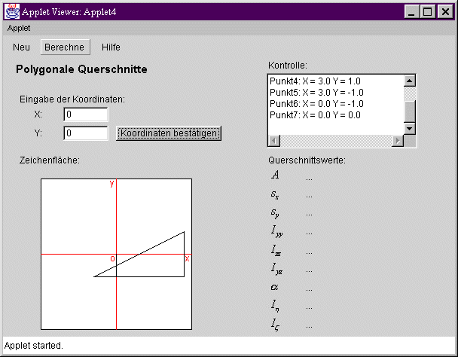Click the Kontrolle vertical scrollbar thumb
Screen dimensions: 458x357
click(x=410, y=111)
